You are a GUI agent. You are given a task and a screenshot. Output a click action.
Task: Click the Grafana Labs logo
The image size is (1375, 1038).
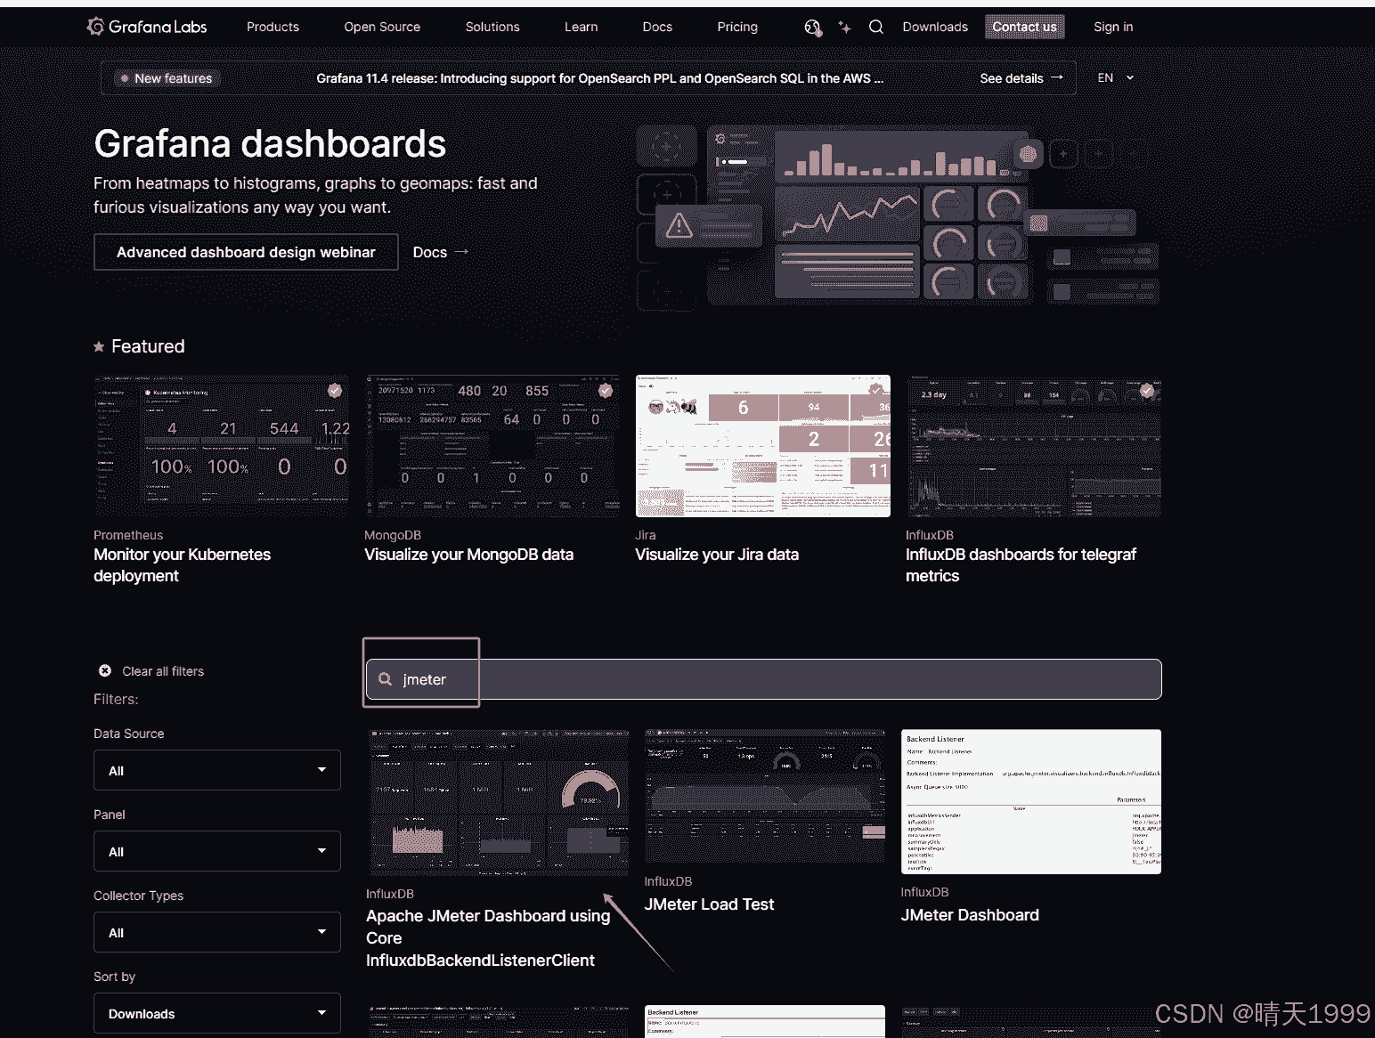coord(147,27)
